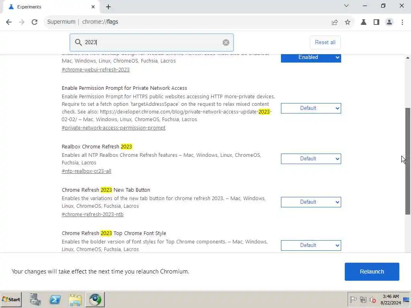411x308 pixels.
Task: Click the heading Chrome Refresh 2023 New Tab Button
Action: [106, 190]
